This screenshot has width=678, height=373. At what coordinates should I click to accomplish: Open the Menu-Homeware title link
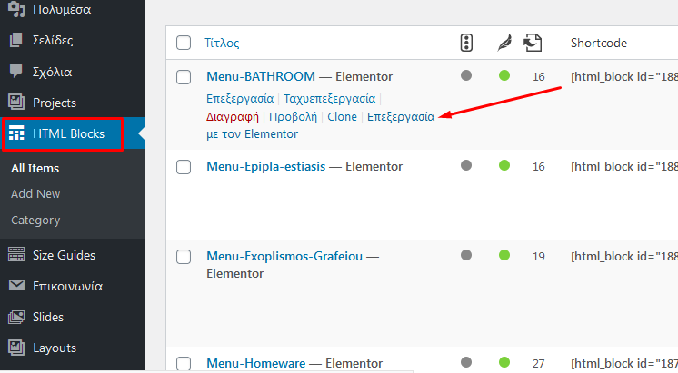pos(256,364)
